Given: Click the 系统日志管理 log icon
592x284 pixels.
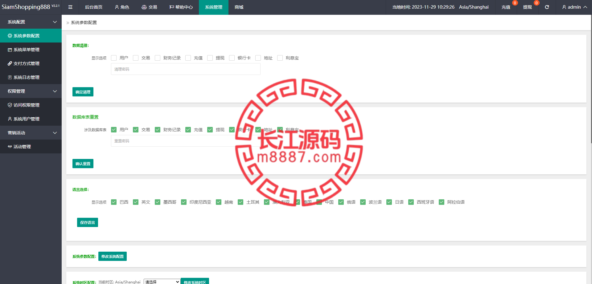Looking at the screenshot, I should pyautogui.click(x=10, y=77).
